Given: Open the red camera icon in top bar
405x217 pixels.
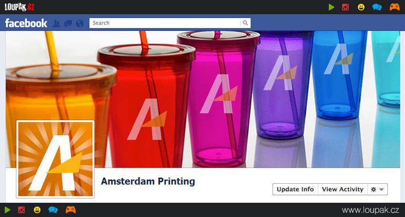Looking at the screenshot, I should (345, 7).
